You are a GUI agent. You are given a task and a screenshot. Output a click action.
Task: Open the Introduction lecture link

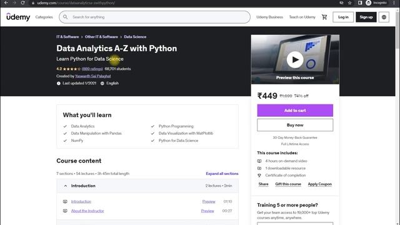[x=81, y=201]
